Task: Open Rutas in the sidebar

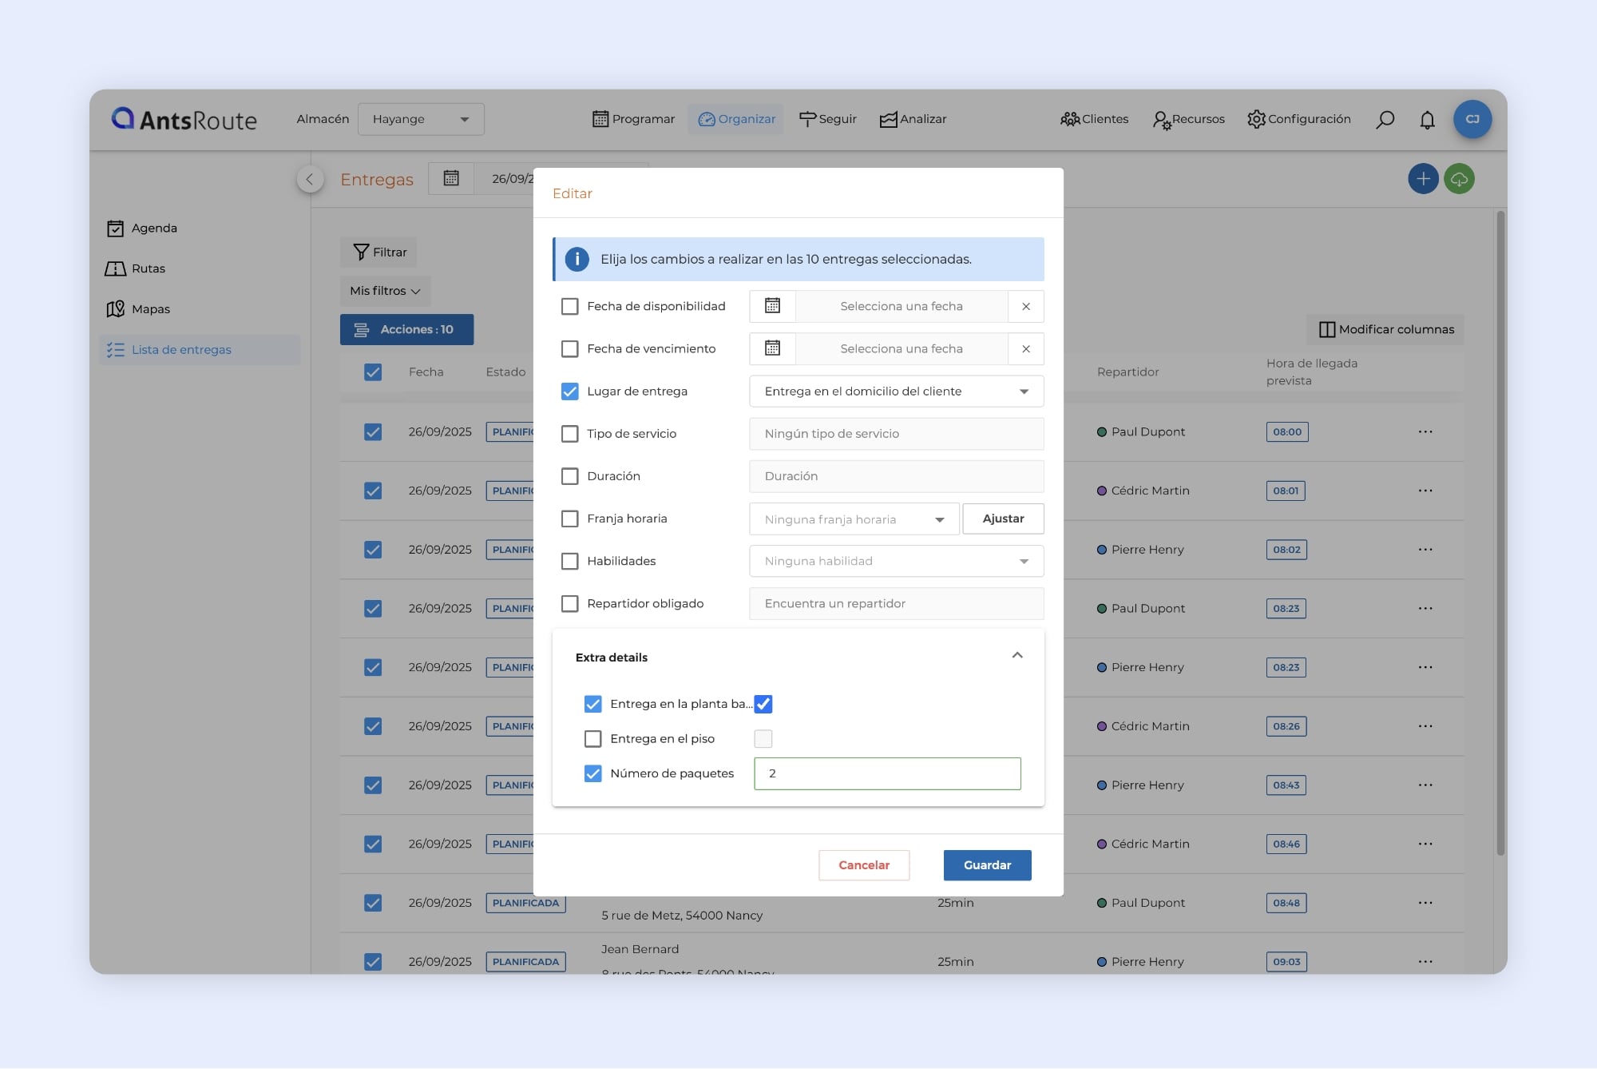Action: pos(149,268)
